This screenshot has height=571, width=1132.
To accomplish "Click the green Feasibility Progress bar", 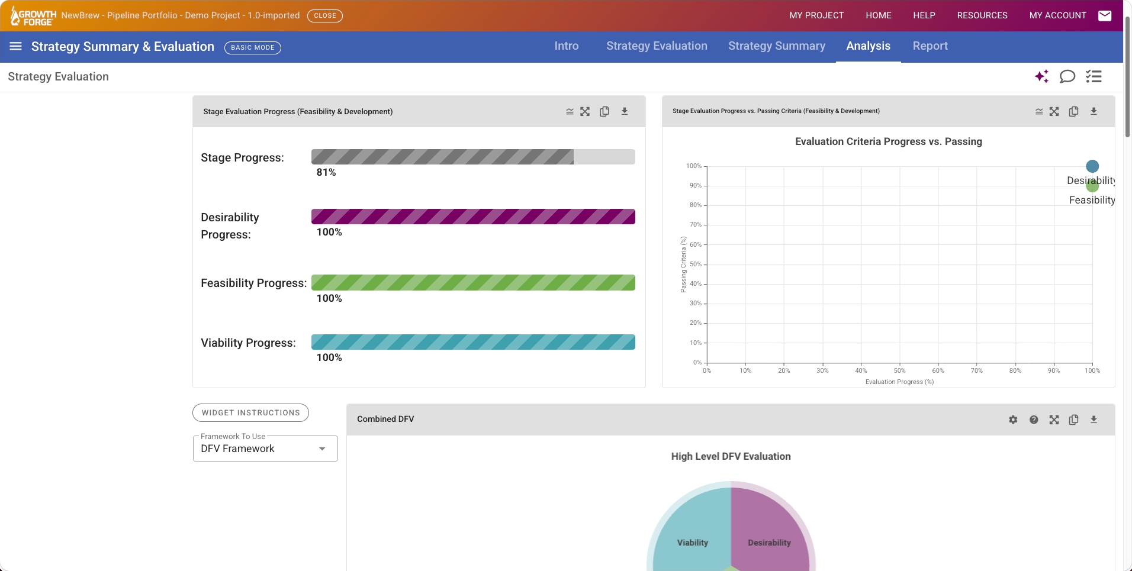I will coord(473,283).
